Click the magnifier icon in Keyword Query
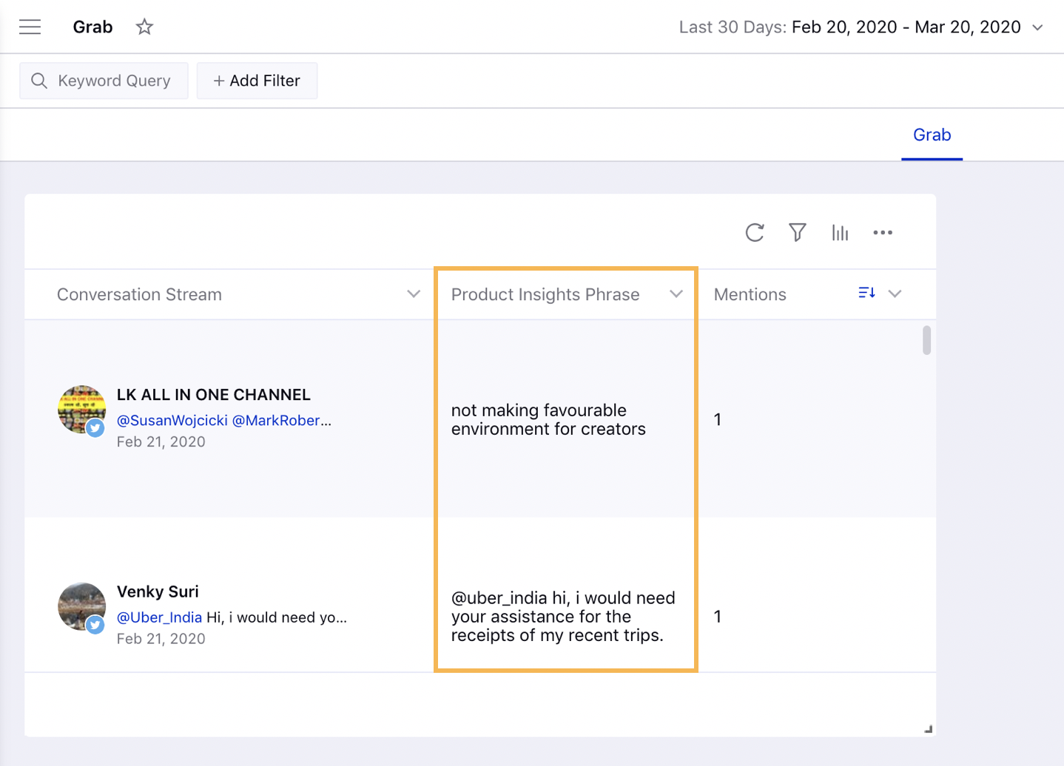This screenshot has width=1064, height=766. coord(39,81)
